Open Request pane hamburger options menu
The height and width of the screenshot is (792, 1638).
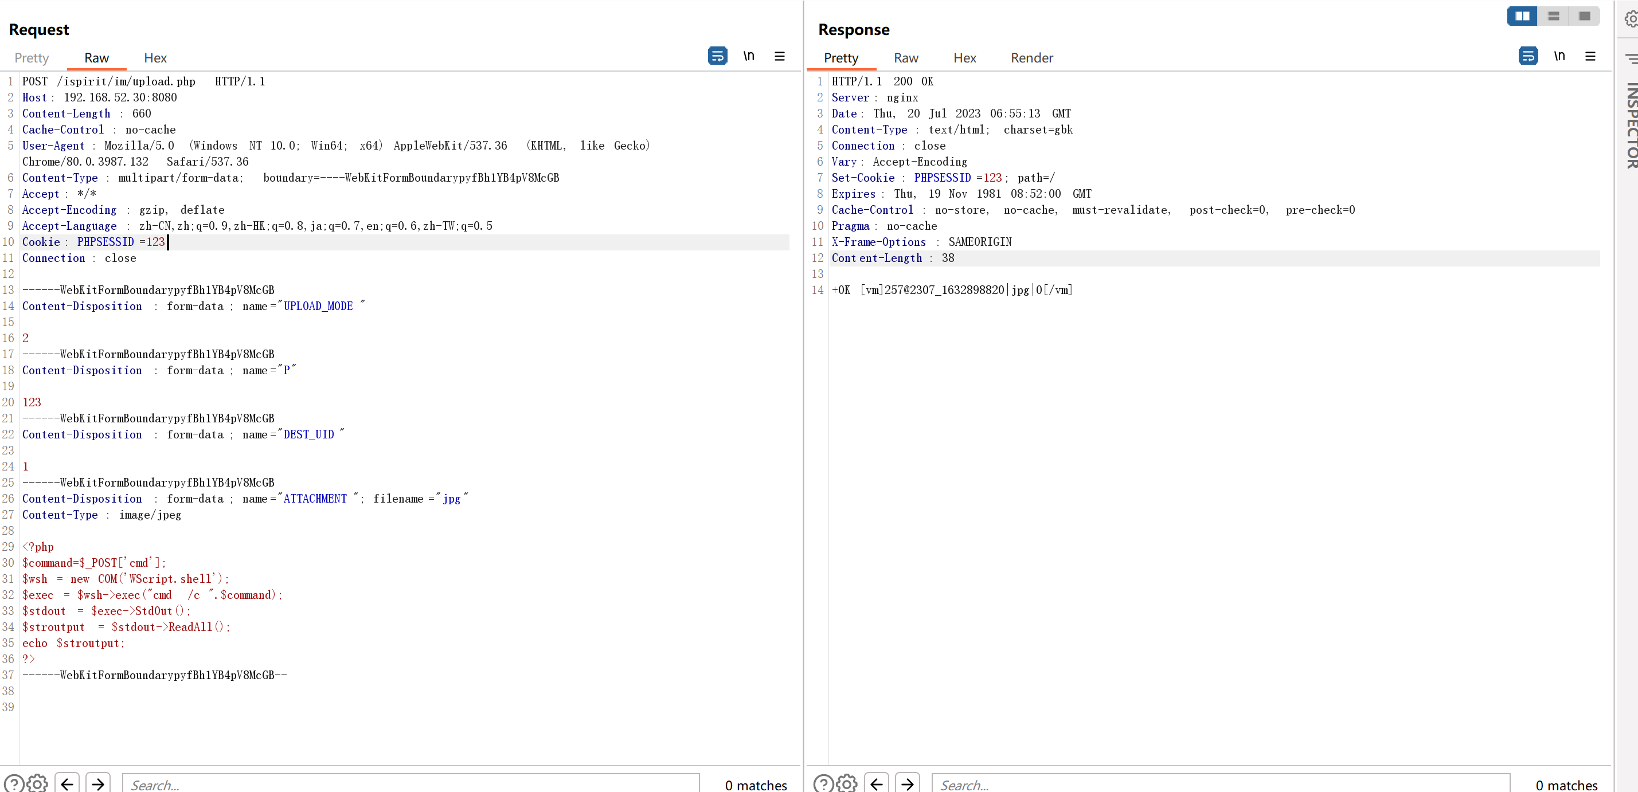point(780,56)
